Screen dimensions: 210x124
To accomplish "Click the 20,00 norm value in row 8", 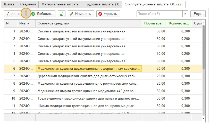I will pyautogui.click(x=155, y=84).
